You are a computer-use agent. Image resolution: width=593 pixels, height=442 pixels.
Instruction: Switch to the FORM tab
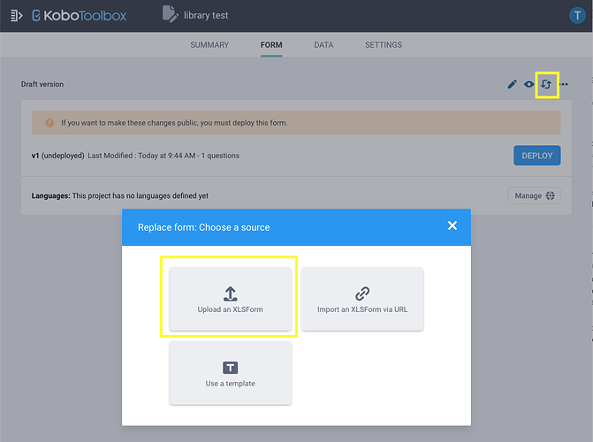(271, 45)
